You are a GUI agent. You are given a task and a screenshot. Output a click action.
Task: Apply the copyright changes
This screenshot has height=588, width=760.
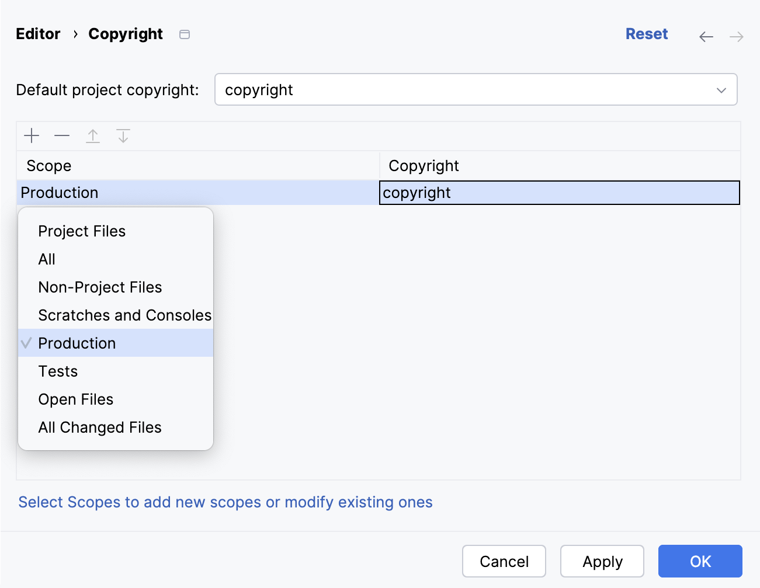tap(602, 561)
